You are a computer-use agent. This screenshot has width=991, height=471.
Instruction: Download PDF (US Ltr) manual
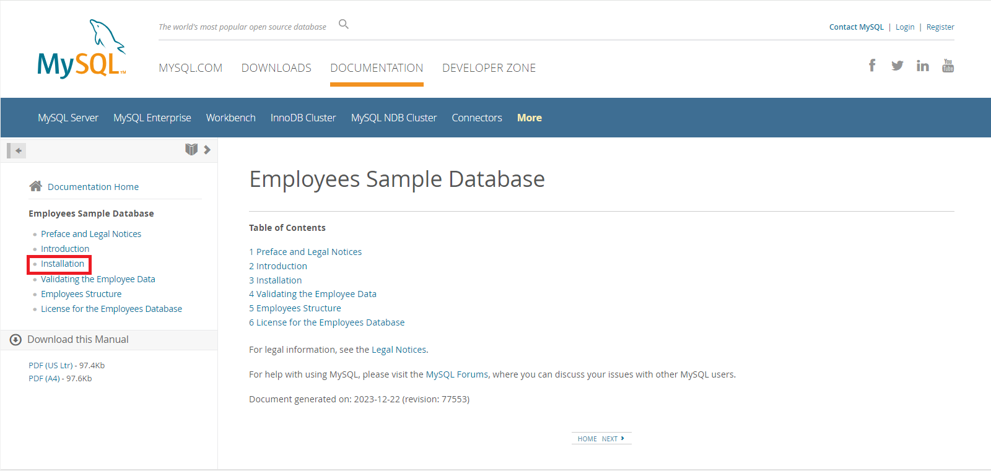[x=51, y=365]
